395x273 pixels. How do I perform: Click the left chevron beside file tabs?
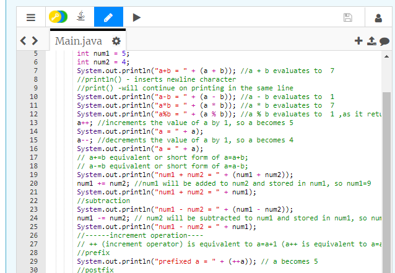[x=24, y=41]
